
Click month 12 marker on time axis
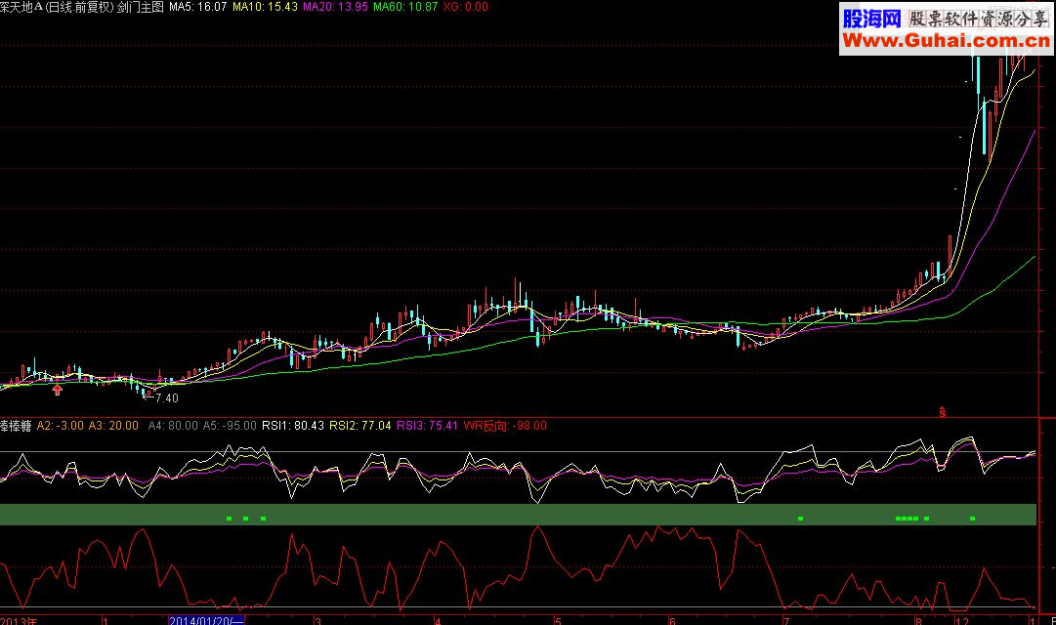(961, 620)
